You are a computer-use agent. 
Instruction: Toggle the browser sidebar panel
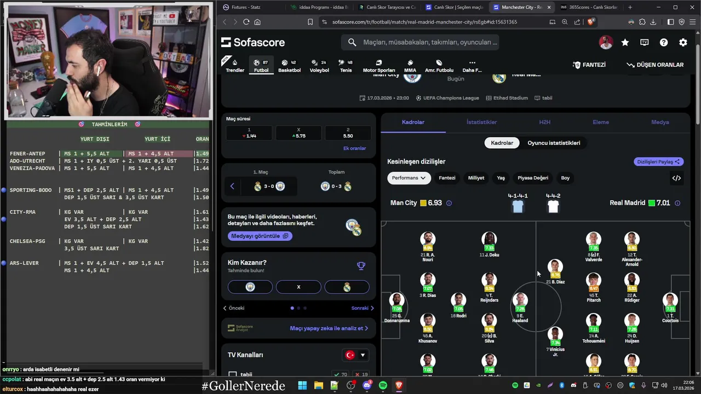pyautogui.click(x=670, y=22)
